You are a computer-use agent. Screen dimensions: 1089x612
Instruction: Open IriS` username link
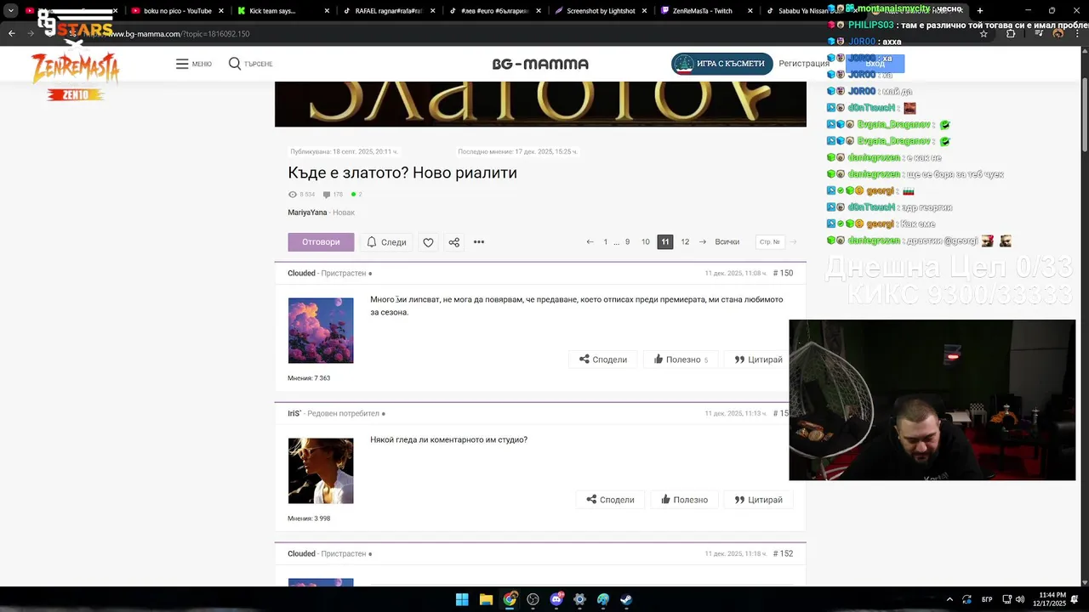tap(294, 414)
